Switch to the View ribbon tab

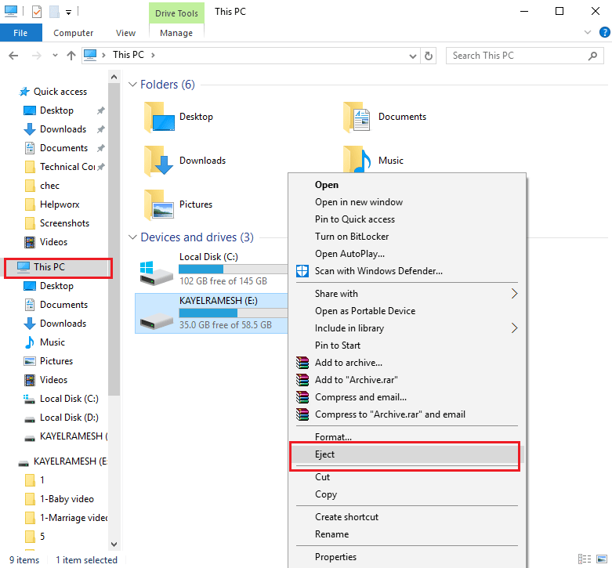click(125, 33)
